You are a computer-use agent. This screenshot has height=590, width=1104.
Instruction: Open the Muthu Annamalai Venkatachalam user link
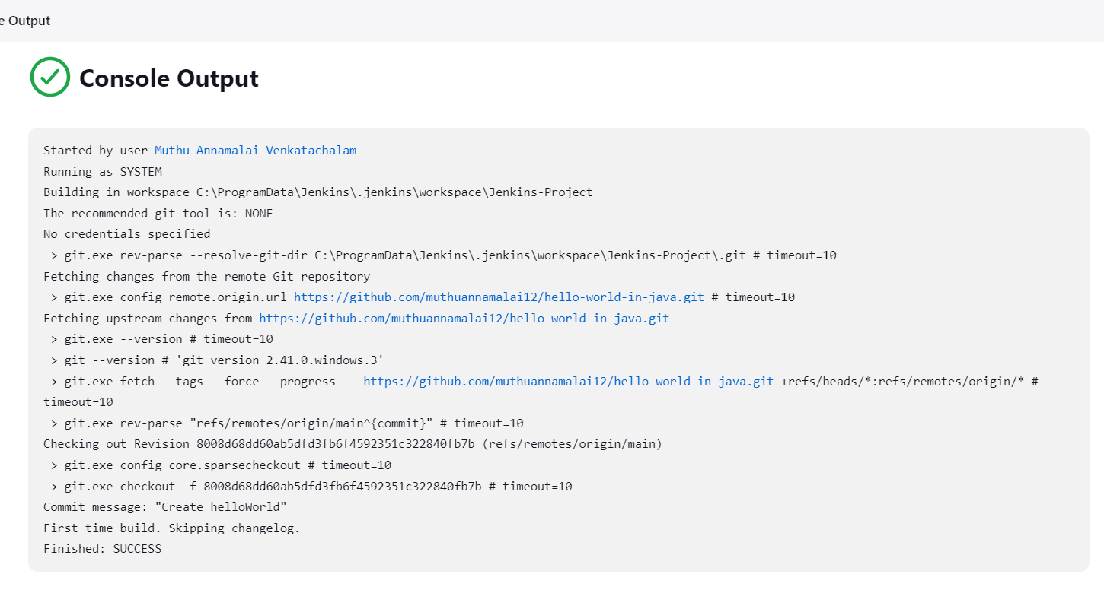255,151
